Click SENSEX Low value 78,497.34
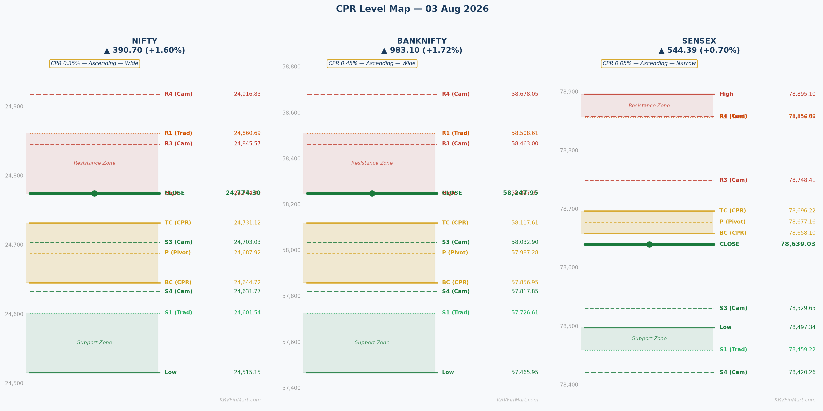The width and height of the screenshot is (823, 411). click(x=802, y=327)
